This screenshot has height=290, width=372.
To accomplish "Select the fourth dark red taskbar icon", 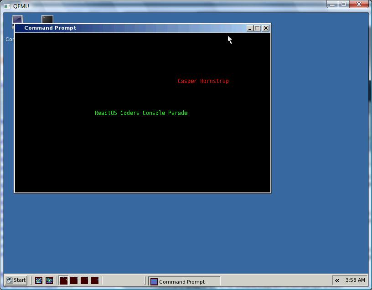I will coord(95,280).
